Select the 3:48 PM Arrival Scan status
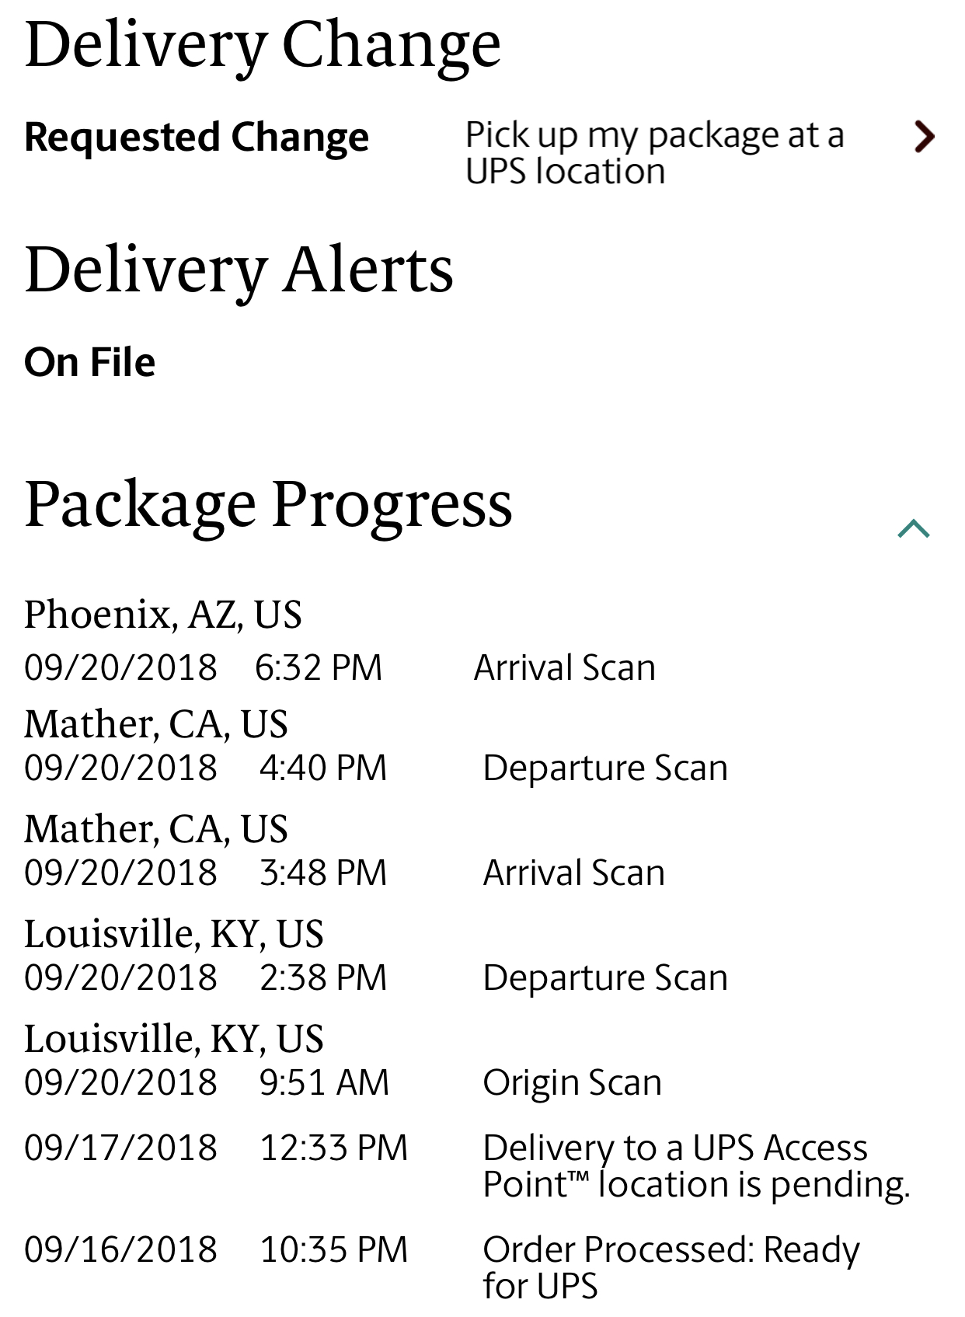The width and height of the screenshot is (965, 1317). pos(573,873)
